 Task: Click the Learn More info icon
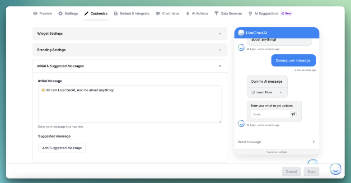coord(253,92)
